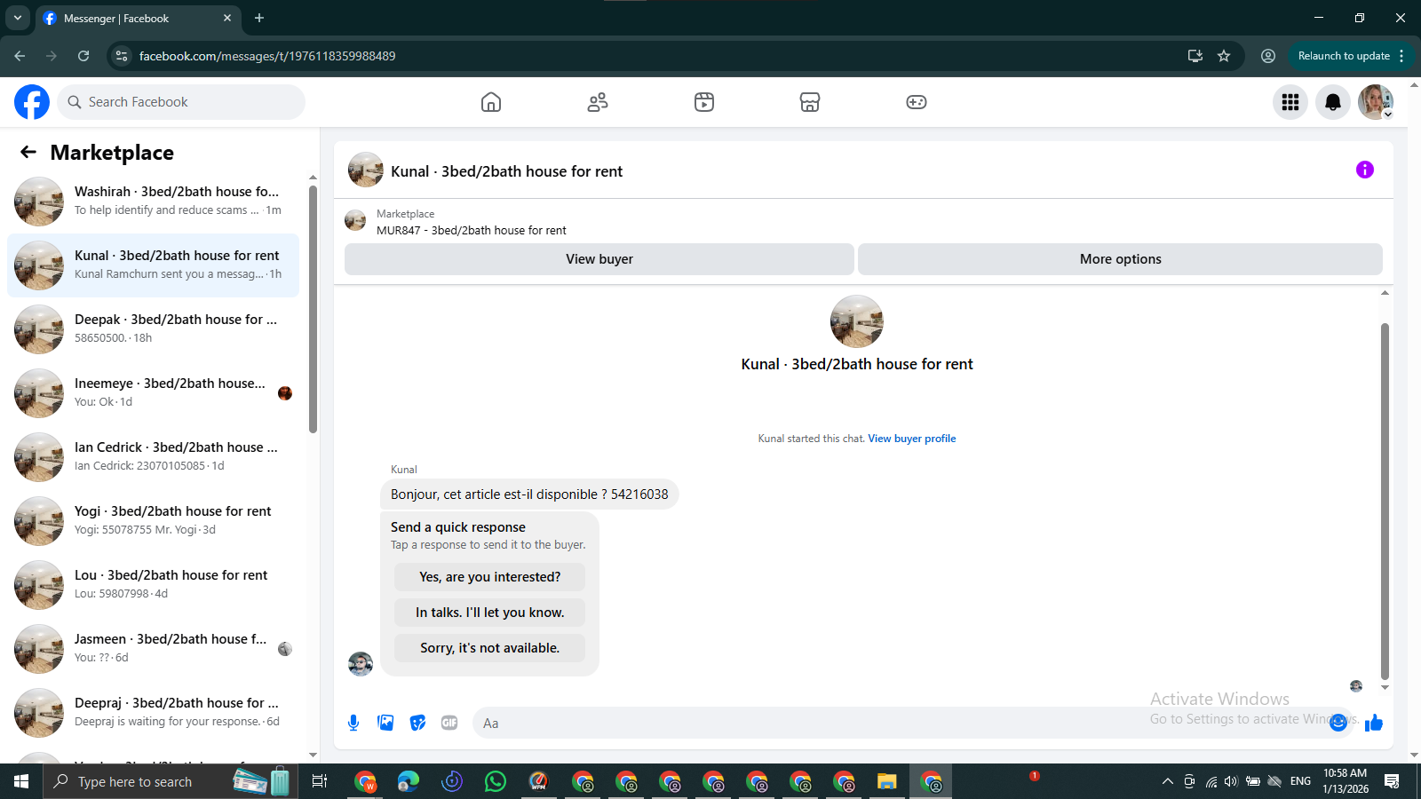1421x799 pixels.
Task: Send 'Yes, are you interested?' quick response
Action: pos(490,577)
